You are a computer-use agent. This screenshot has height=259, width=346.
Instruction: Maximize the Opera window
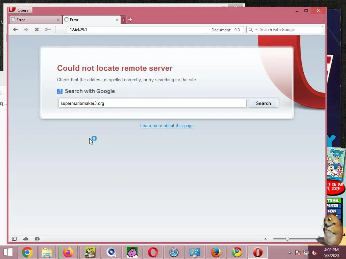[x=306, y=10]
